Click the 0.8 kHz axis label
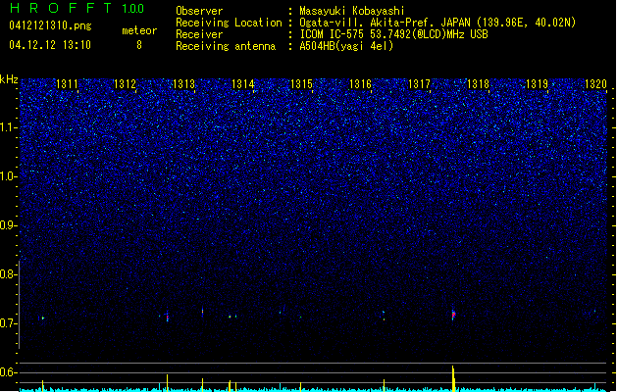The height and width of the screenshot is (392, 617). coord(8,274)
